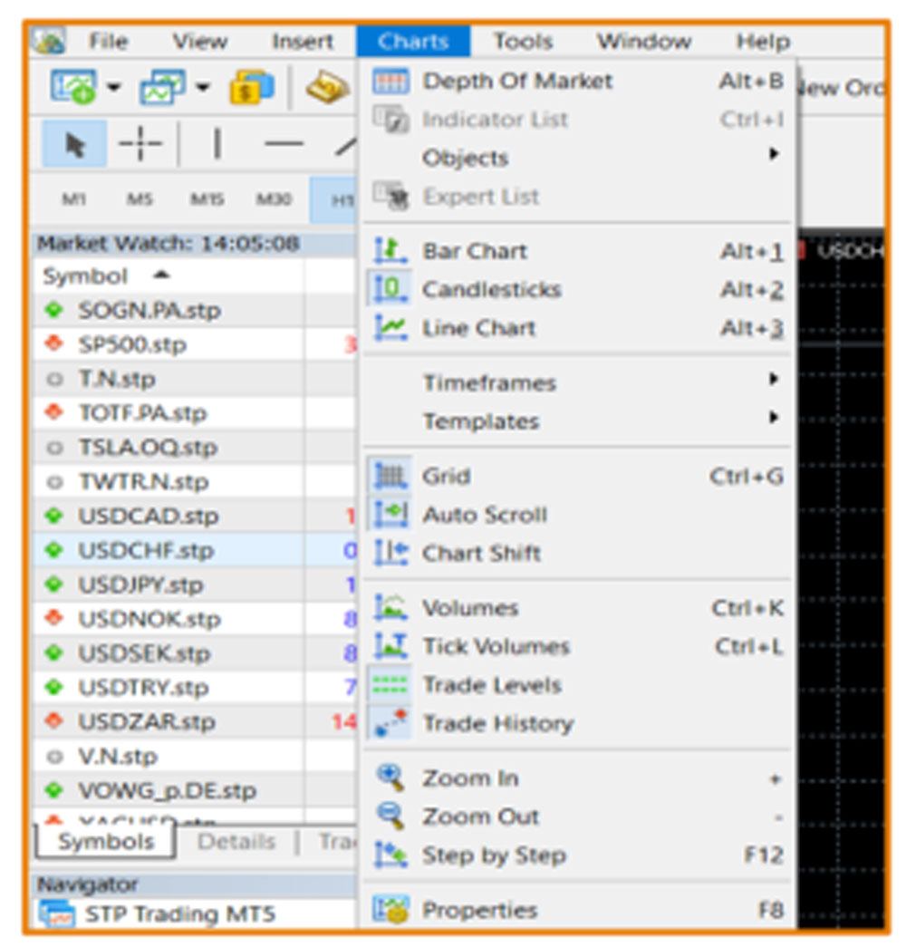Select the horizontal line tool
This screenshot has width=906, height=947.
pos(284,144)
